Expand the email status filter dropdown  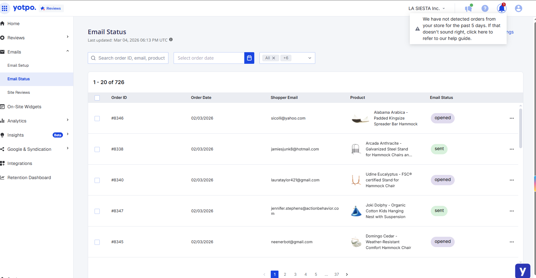tap(309, 58)
